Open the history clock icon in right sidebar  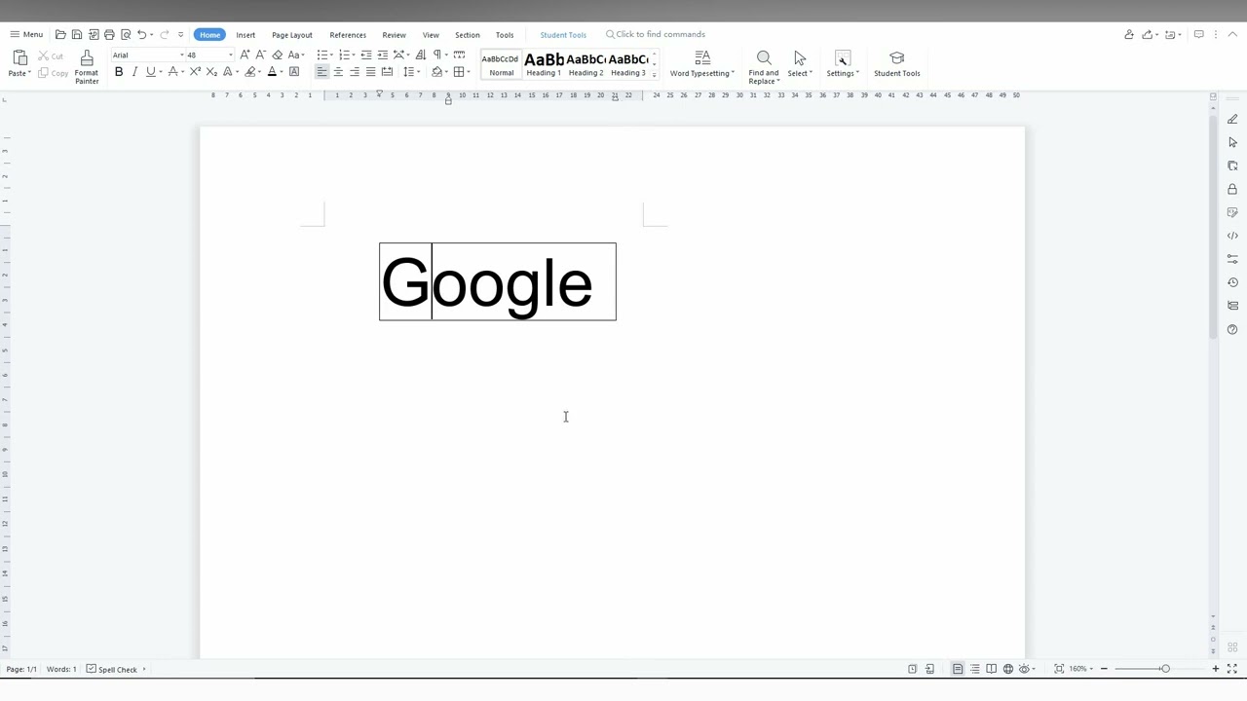(x=1232, y=282)
